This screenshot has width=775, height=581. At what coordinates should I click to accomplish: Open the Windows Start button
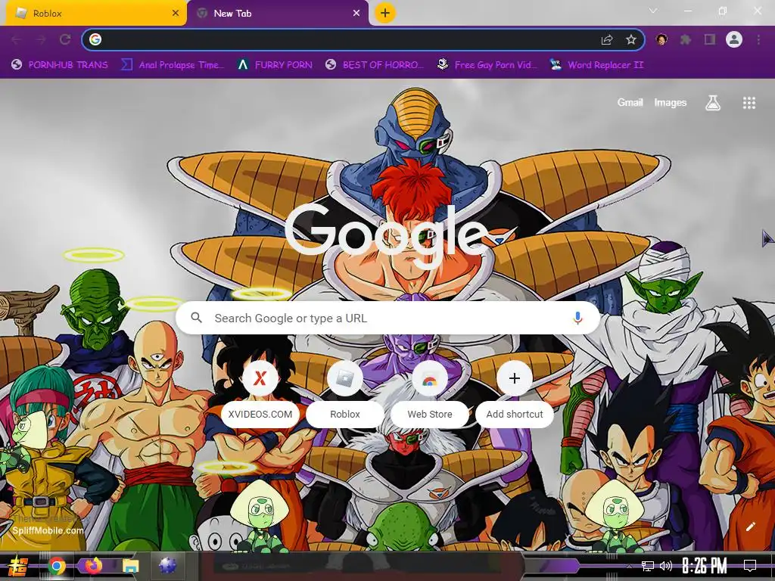tap(18, 566)
